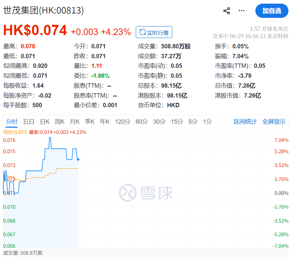Click the 成交额 value 37.27万

171,56
